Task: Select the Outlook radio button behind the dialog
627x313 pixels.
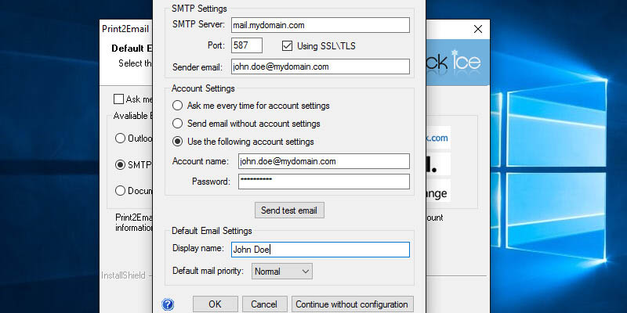Action: (x=120, y=139)
